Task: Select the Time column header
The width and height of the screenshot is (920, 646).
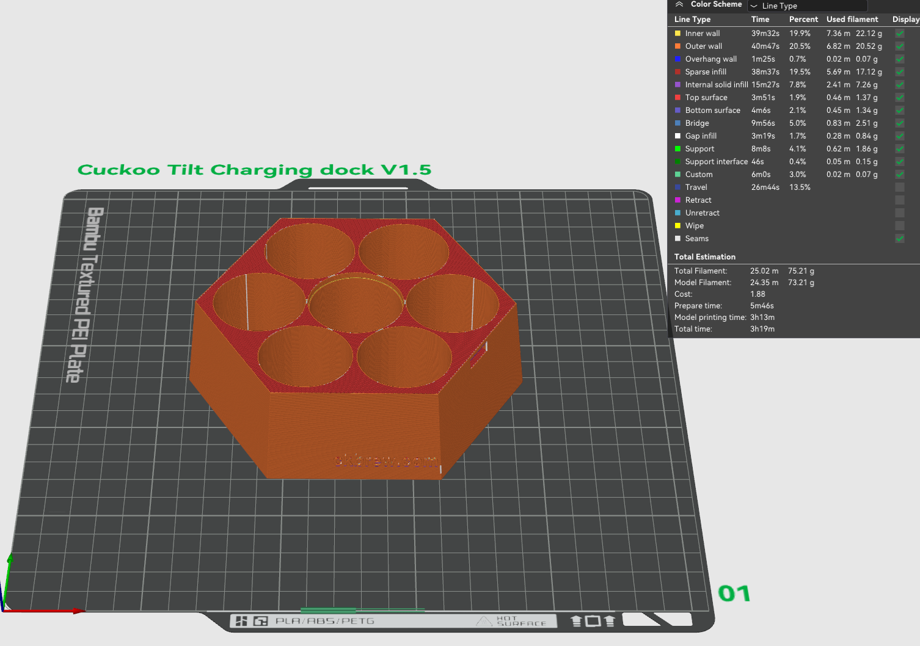Action: (x=760, y=20)
